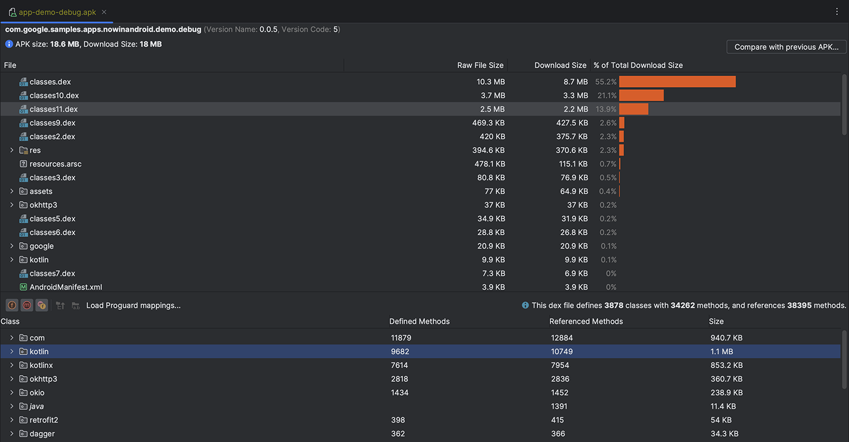Viewport: 849px width, 442px height.
Task: Toggle the Show fields filter
Action: click(x=11, y=305)
